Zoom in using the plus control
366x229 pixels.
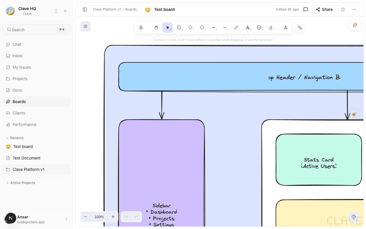click(113, 217)
